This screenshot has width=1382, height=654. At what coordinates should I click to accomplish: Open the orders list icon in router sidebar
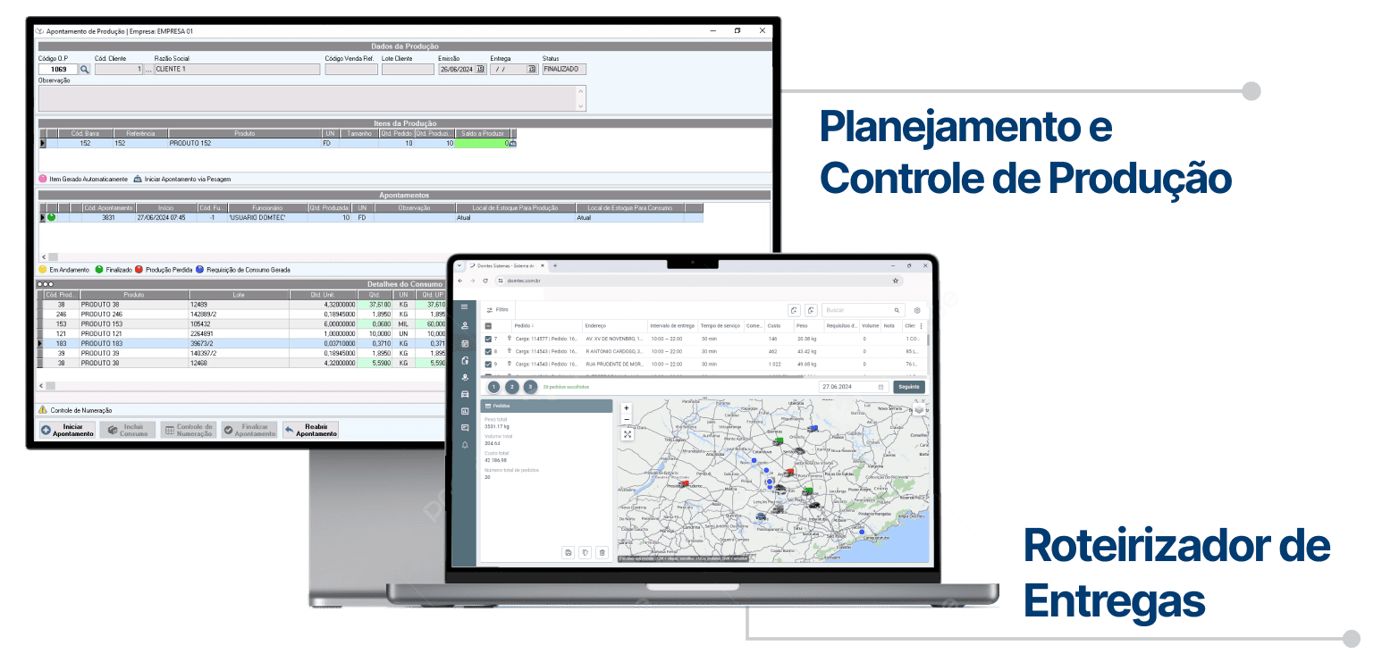(x=464, y=343)
